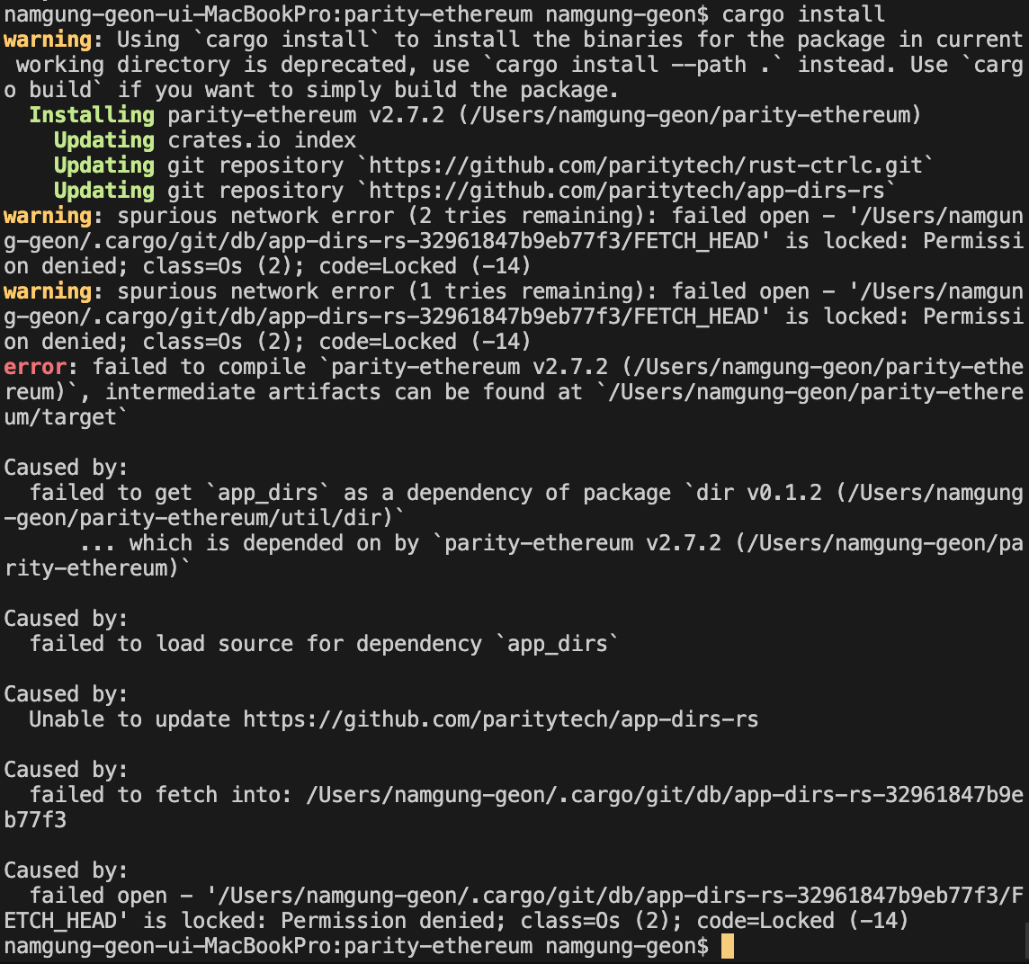Click the first yellow 'warning' label
1029x964 pixels.
(48, 40)
